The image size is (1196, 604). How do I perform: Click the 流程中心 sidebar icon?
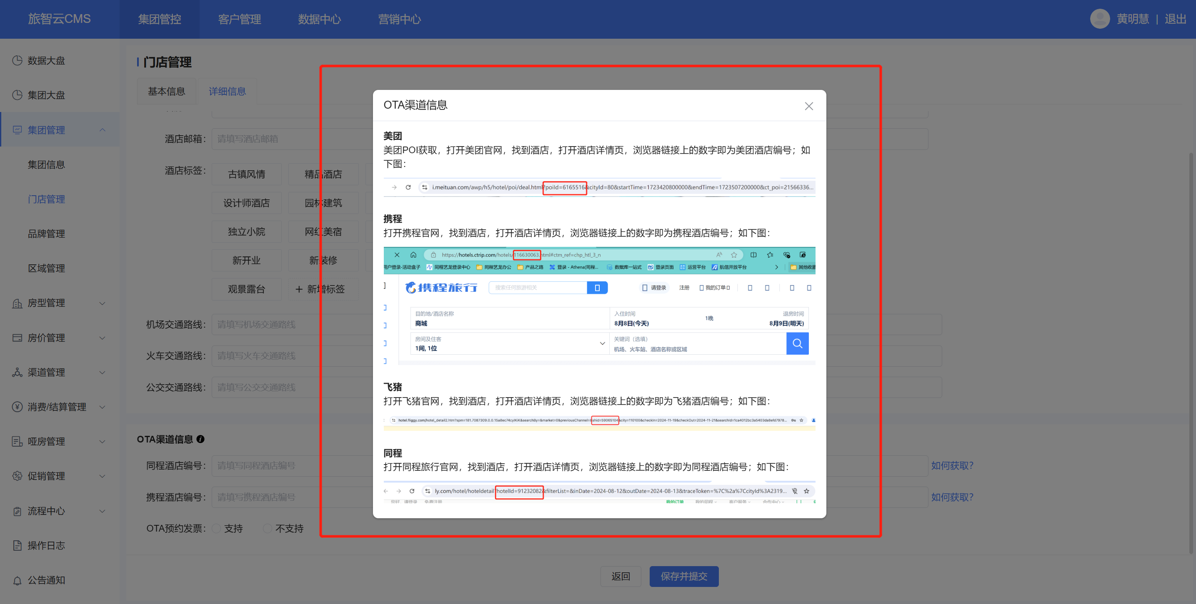point(17,511)
